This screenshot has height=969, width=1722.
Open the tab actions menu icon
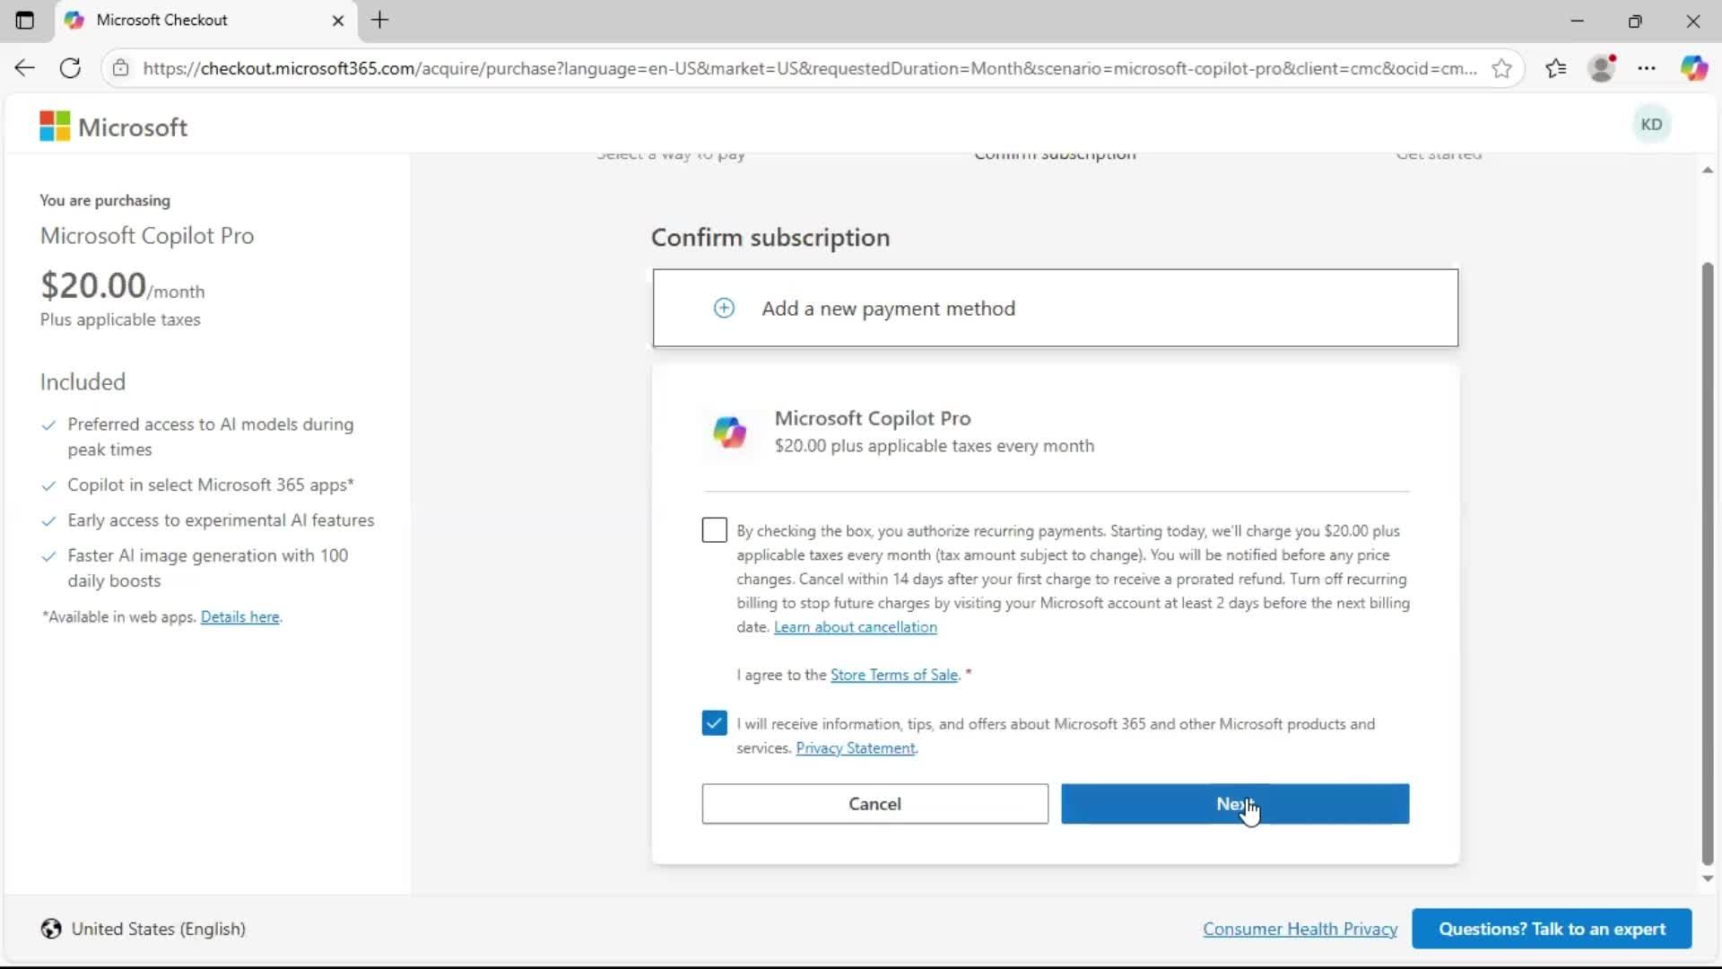point(24,20)
